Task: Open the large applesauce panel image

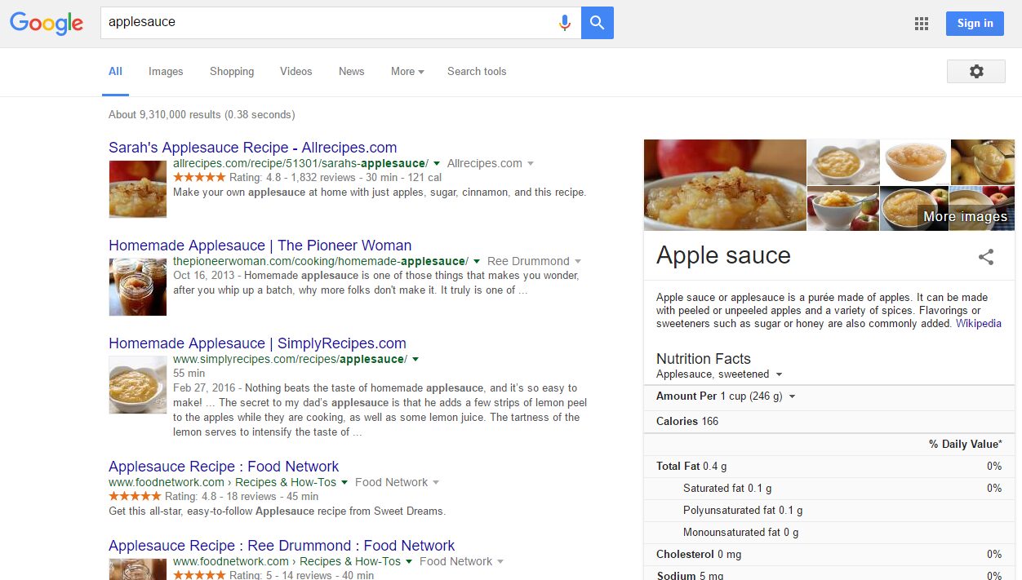Action: point(725,185)
